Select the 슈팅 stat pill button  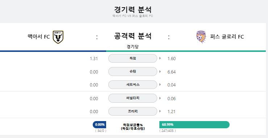pos(133,72)
